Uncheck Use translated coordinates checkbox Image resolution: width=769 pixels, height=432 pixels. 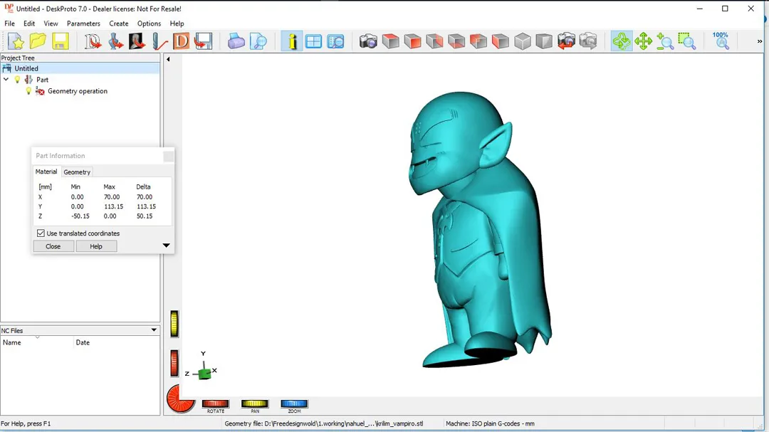(x=41, y=233)
